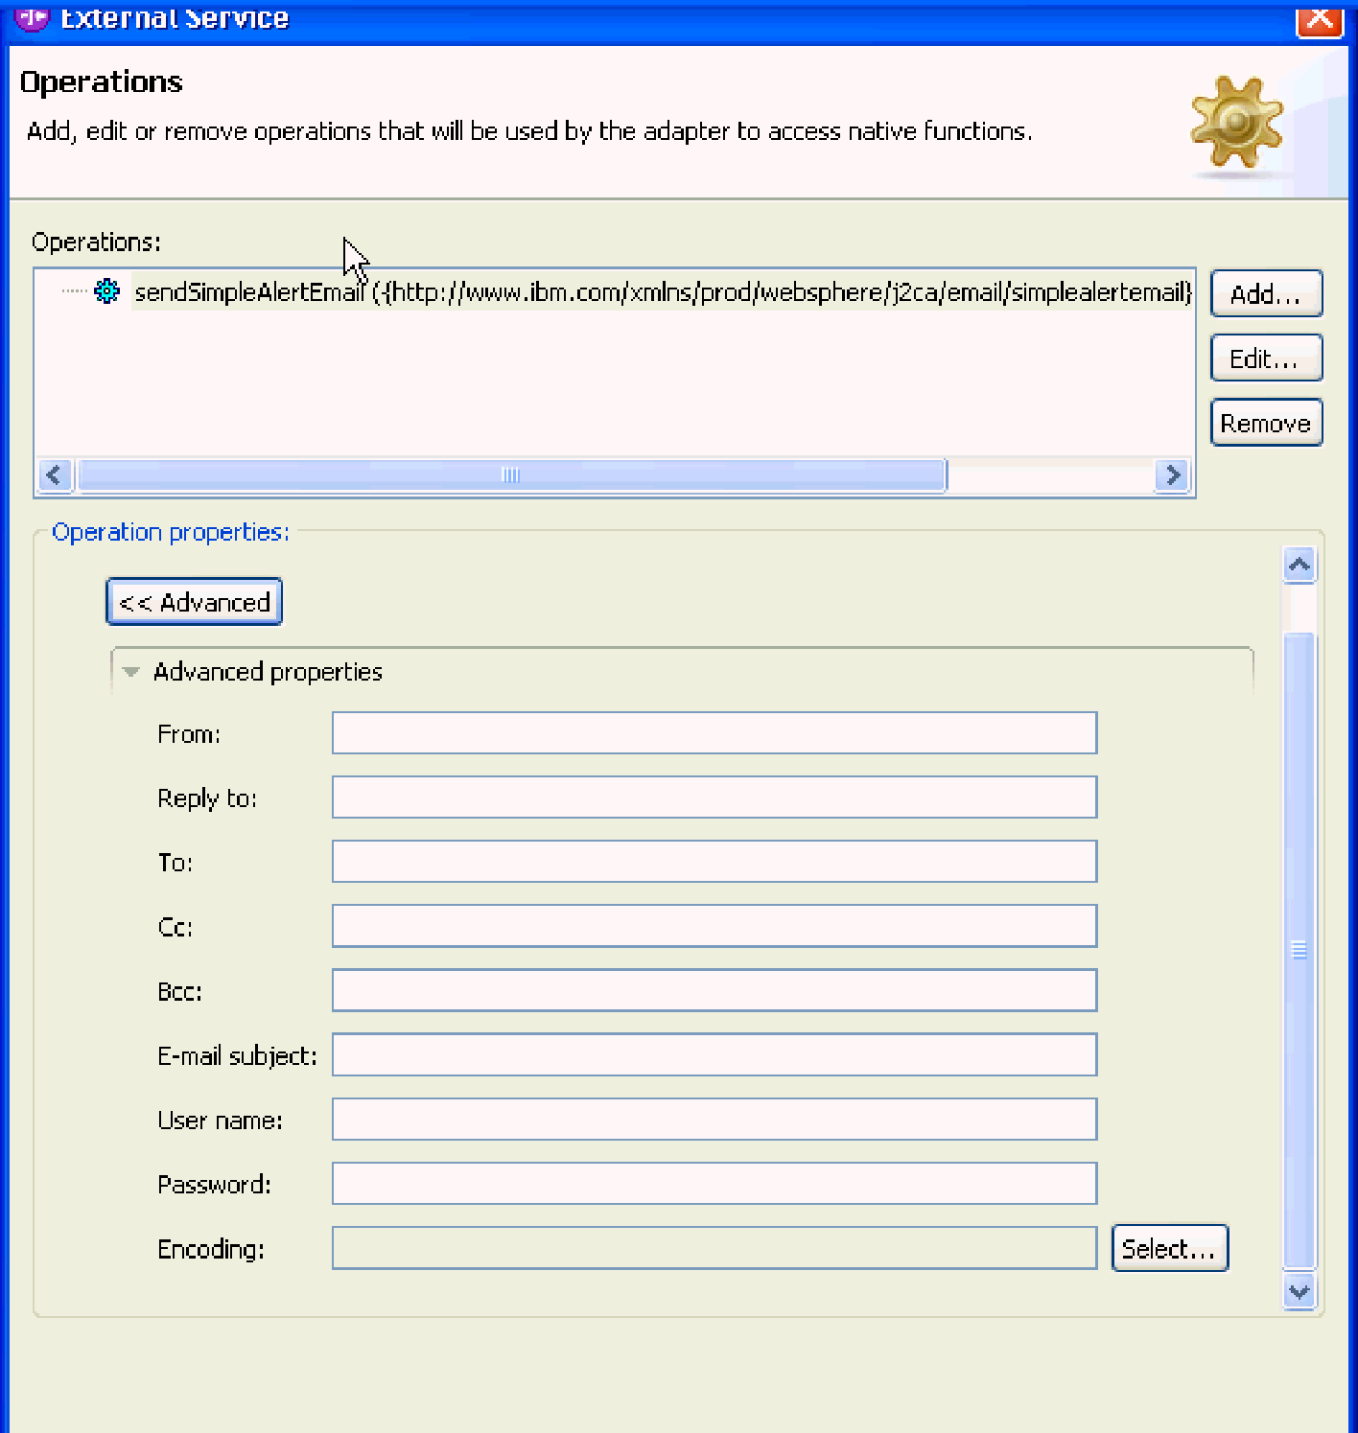The width and height of the screenshot is (1358, 1433).
Task: Collapse the Advanced properties section triangle
Action: (131, 672)
